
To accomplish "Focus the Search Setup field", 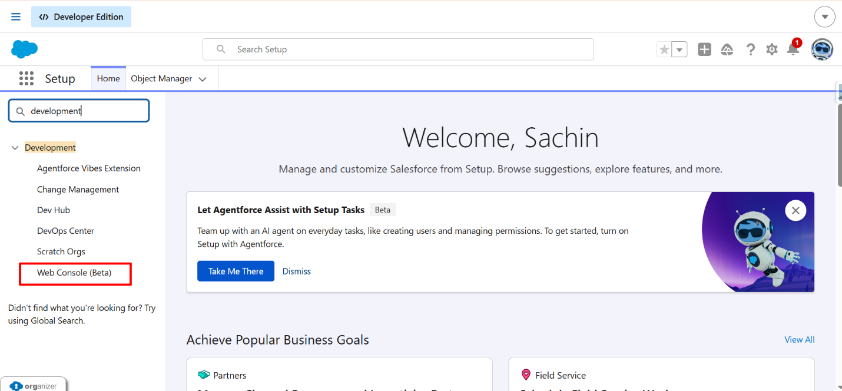I will click(398, 49).
